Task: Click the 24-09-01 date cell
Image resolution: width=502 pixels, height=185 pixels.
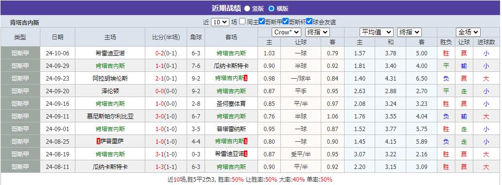Action: click(58, 129)
